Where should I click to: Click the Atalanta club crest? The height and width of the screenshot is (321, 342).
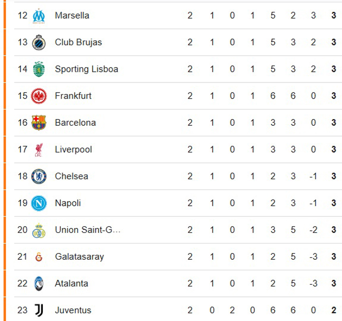[39, 283]
